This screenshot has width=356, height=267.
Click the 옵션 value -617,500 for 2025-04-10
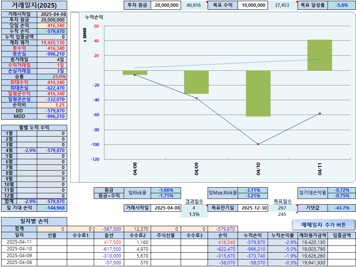click(x=109, y=249)
